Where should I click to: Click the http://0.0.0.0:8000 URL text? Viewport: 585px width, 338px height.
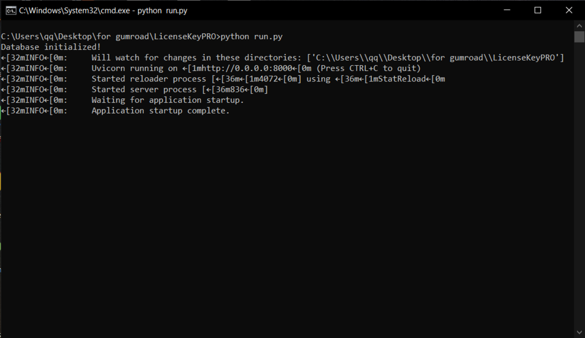click(242, 68)
